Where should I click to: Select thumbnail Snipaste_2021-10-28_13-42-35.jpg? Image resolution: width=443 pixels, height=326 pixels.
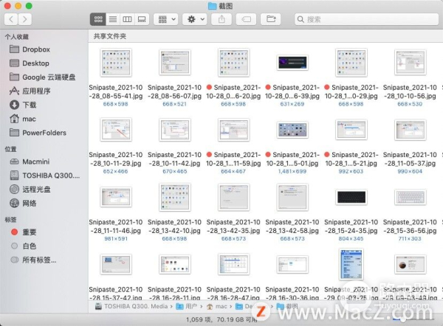pos(233,197)
